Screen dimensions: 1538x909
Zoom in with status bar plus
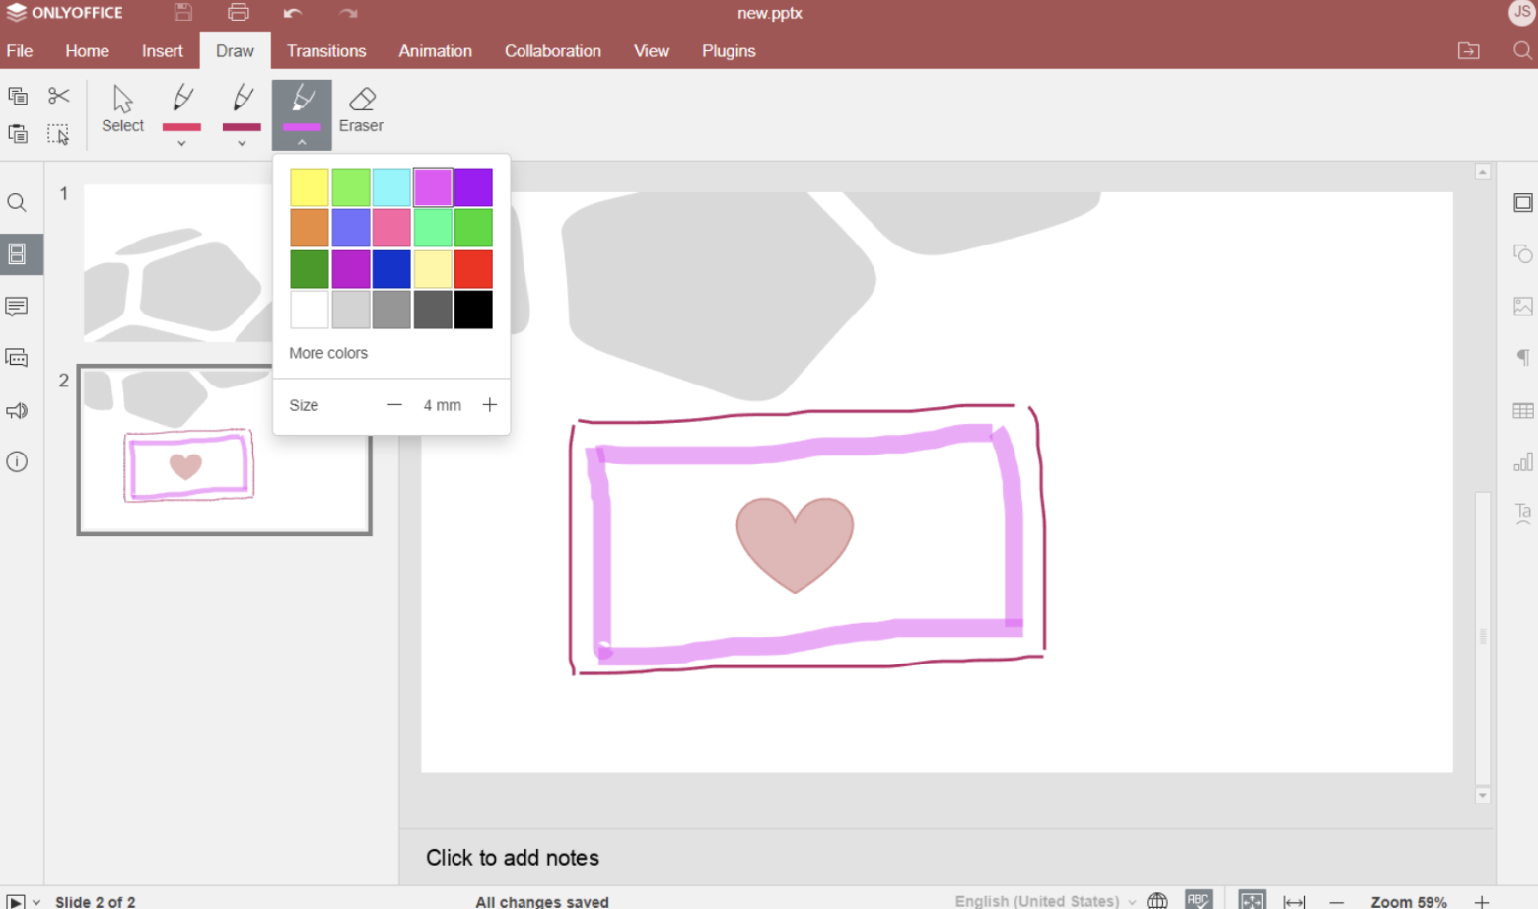pos(1481,902)
